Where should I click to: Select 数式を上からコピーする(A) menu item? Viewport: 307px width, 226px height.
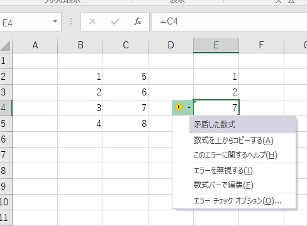233,141
